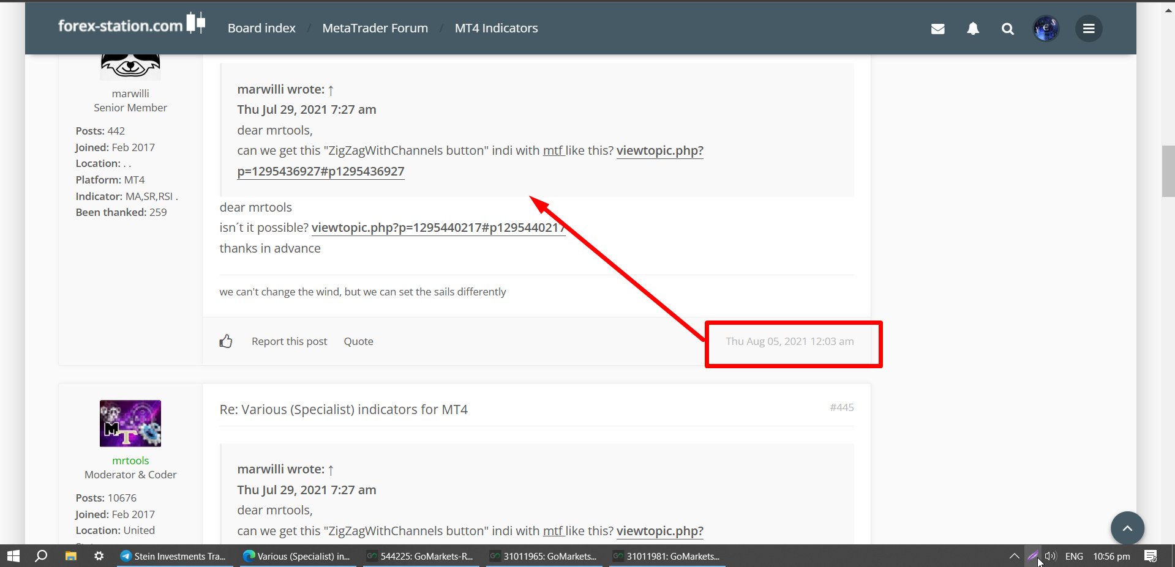Open the Action Center notifications icon
This screenshot has width=1175, height=567.
click(1151, 556)
